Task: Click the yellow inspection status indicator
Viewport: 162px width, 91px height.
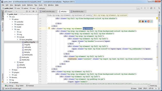Action: [157, 18]
